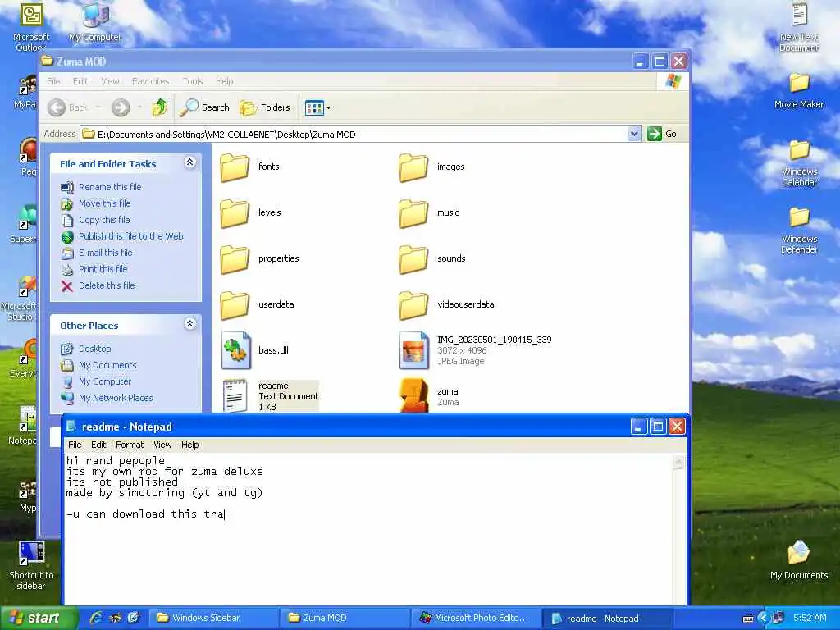Select New Text Document desktop icon
840x630 pixels.
point(799,27)
